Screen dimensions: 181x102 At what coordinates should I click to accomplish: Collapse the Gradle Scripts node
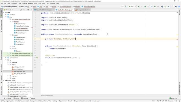point(4,80)
